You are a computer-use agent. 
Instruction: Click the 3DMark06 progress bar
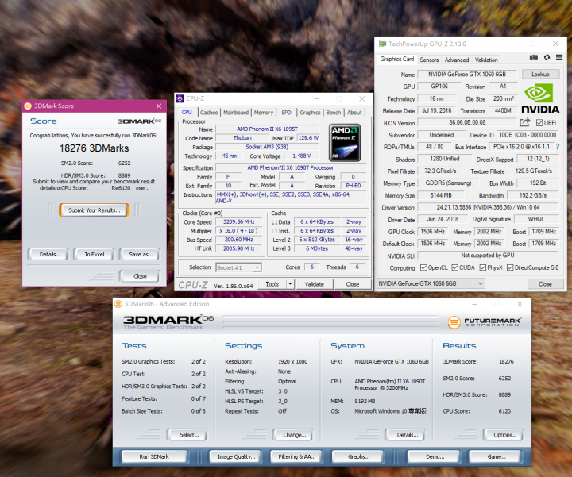click(x=330, y=322)
